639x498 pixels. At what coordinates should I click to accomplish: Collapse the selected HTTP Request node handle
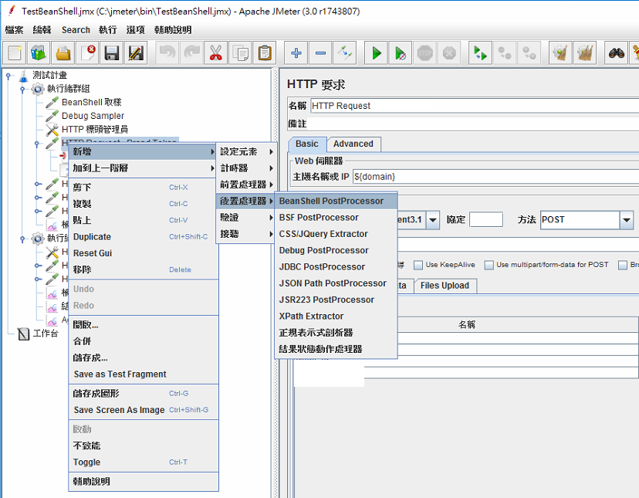point(37,144)
